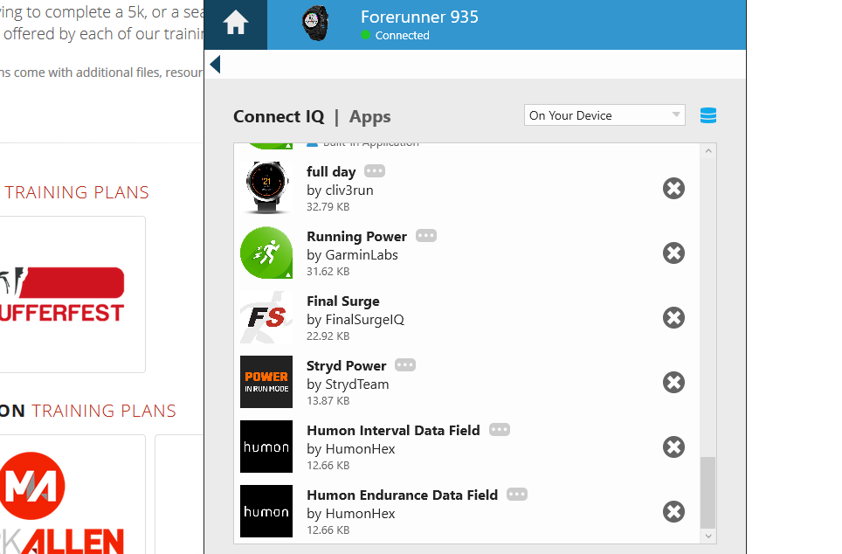Click the 31.62 KB size label

point(328,272)
